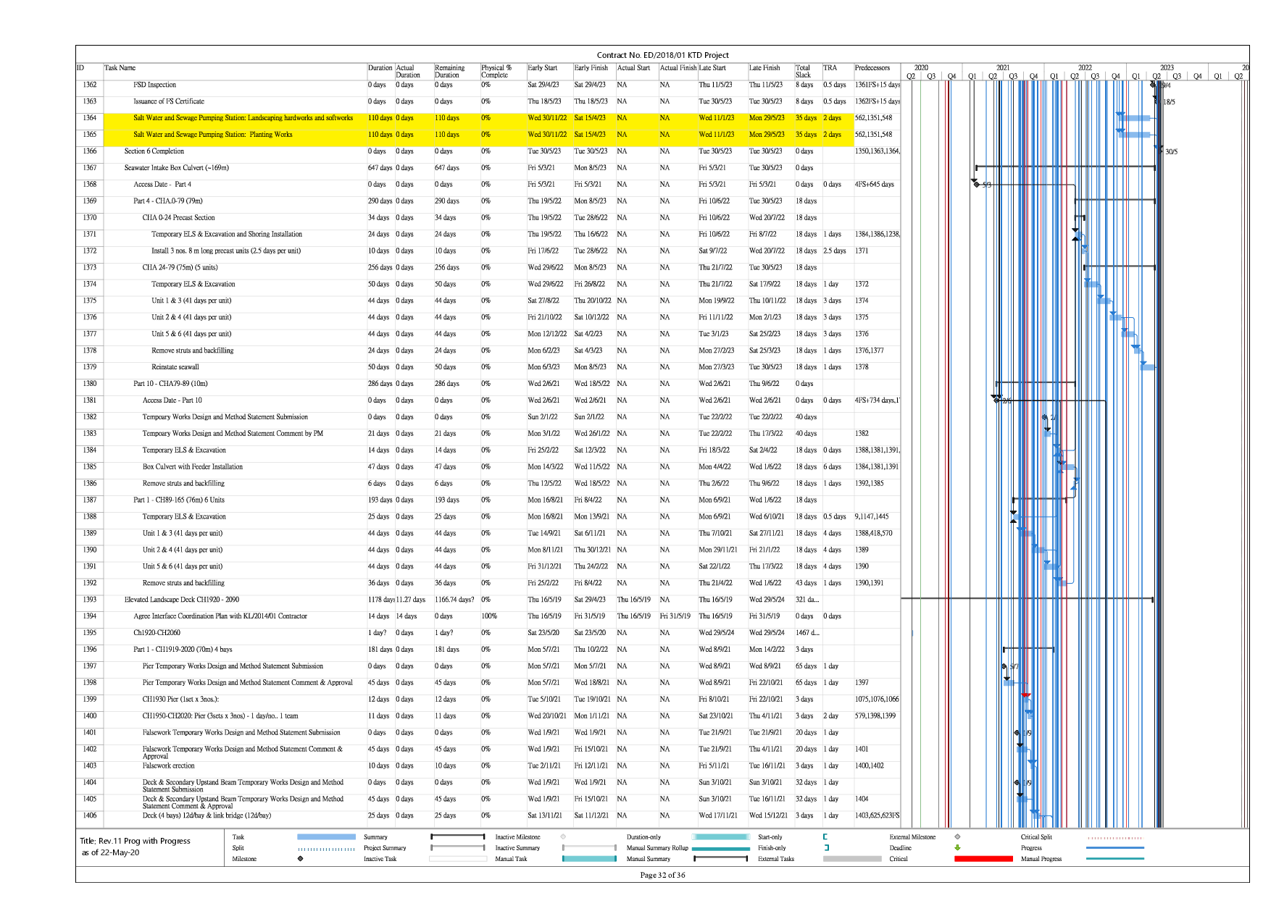Click the 2022 year header in timeline
This screenshot has width=1271, height=898.
[1084, 67]
